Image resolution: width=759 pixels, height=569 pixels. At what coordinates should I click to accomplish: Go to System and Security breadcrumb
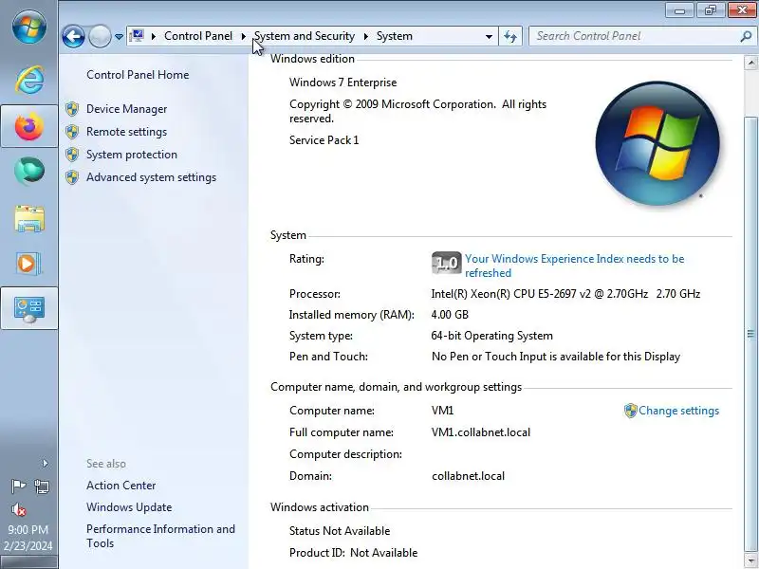click(305, 36)
